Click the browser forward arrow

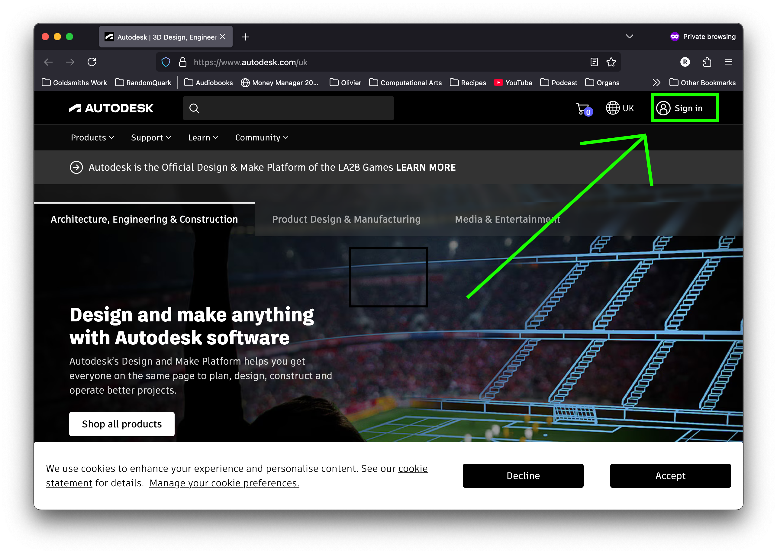(x=70, y=62)
